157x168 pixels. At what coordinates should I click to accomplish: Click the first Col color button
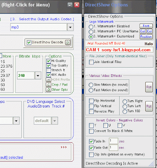[143, 31]
